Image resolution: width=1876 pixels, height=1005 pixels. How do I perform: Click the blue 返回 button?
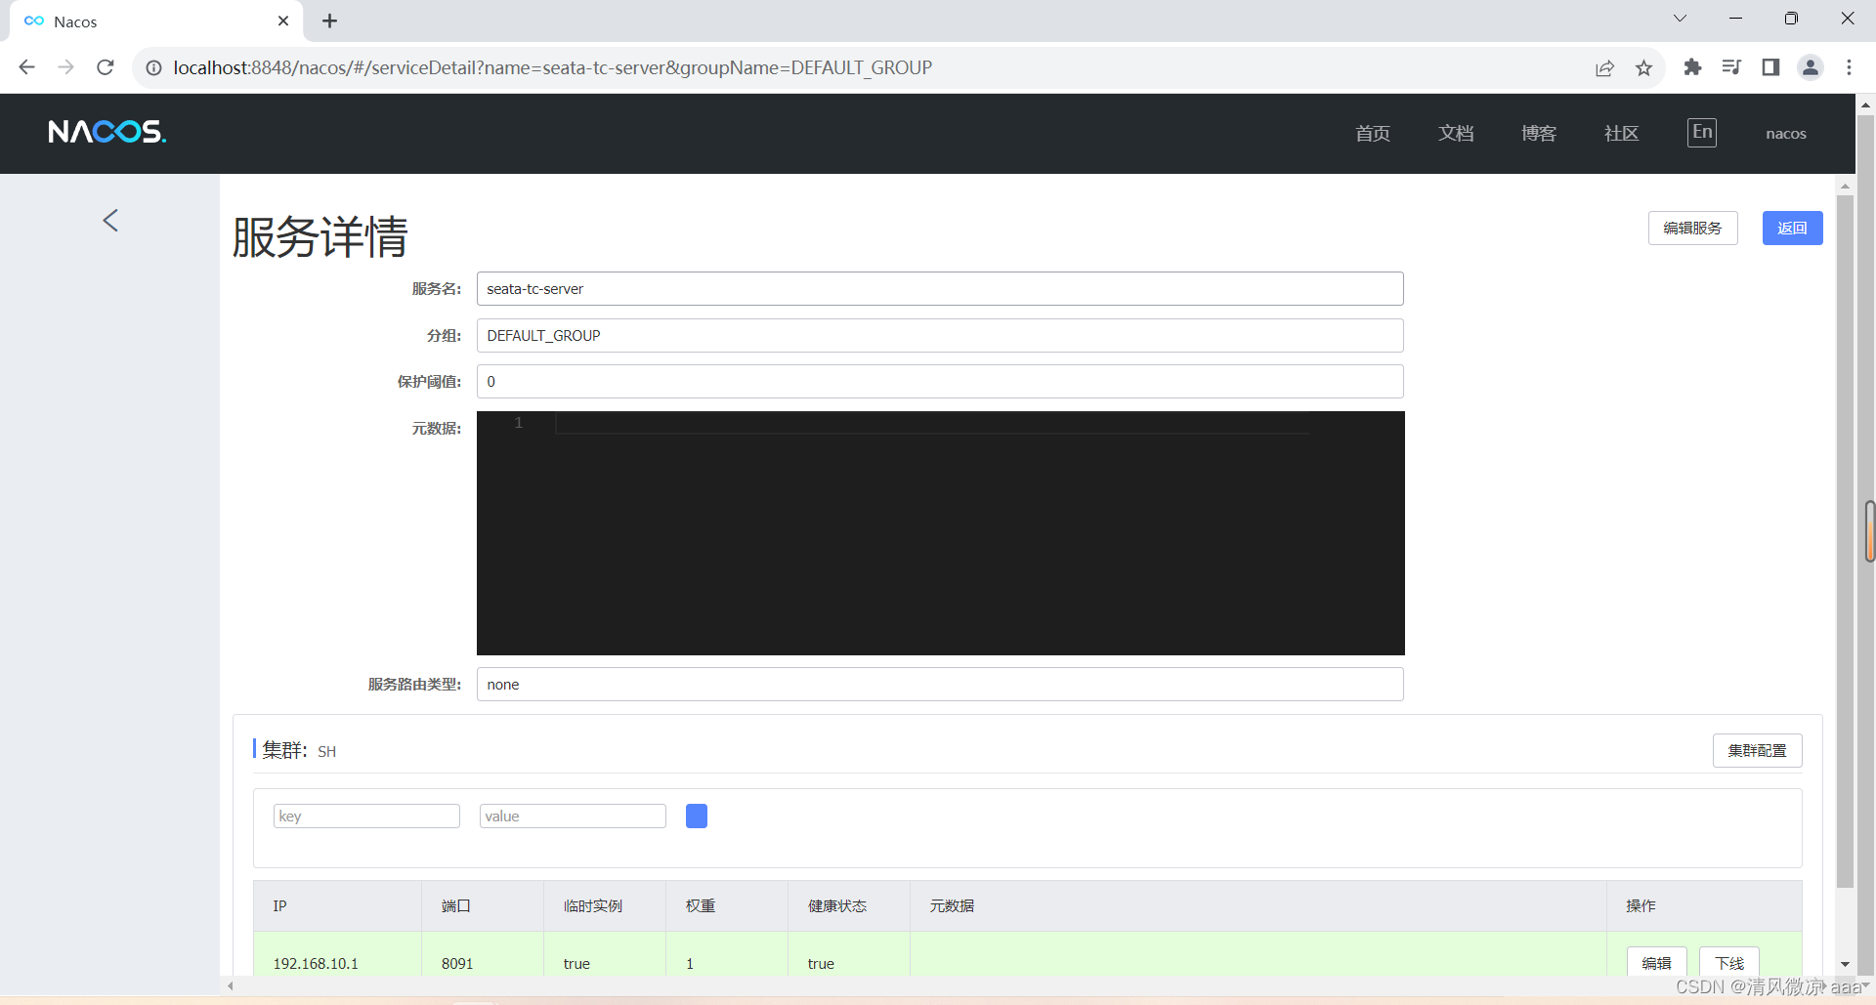[1792, 228]
